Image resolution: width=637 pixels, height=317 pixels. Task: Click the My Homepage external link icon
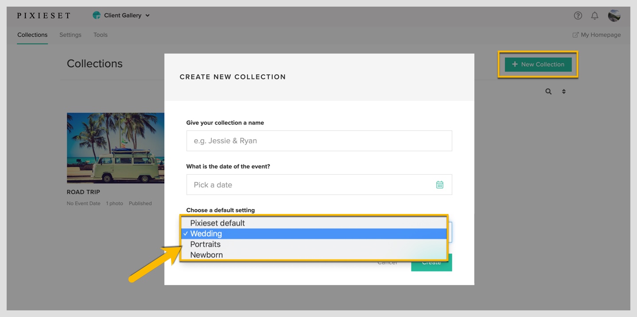tap(575, 35)
